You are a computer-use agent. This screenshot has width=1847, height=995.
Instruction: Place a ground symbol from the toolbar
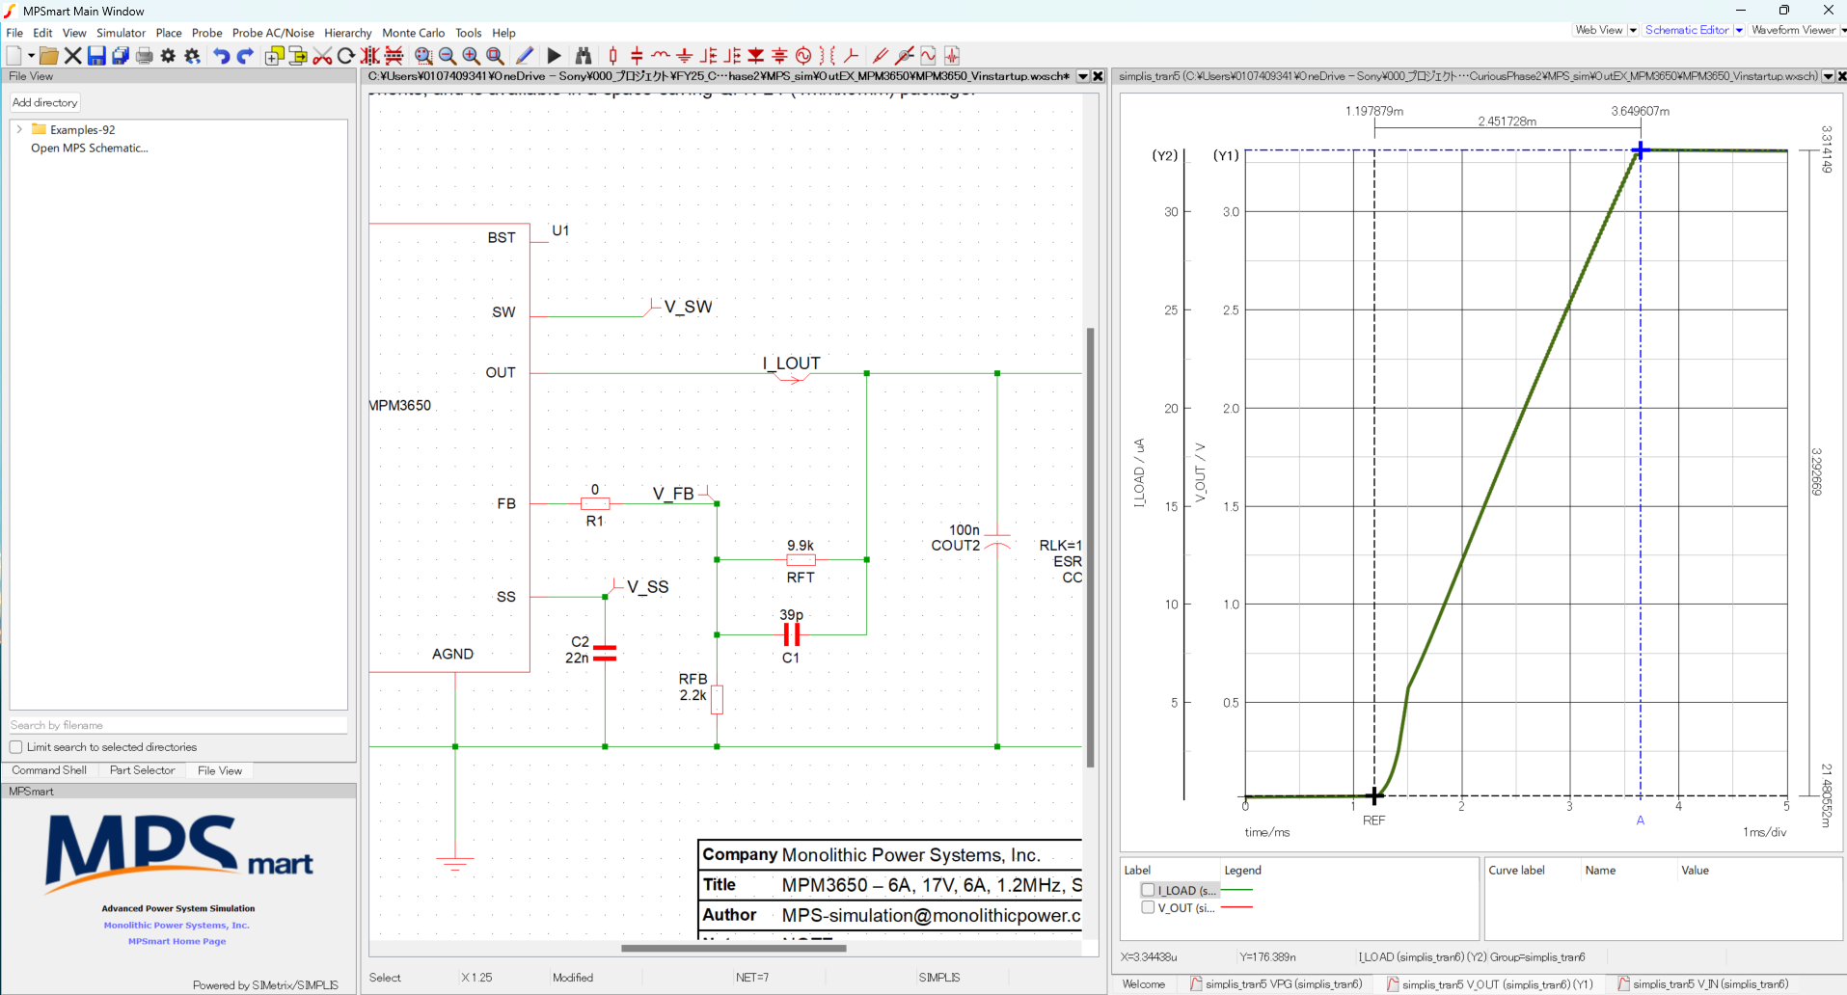click(x=684, y=56)
